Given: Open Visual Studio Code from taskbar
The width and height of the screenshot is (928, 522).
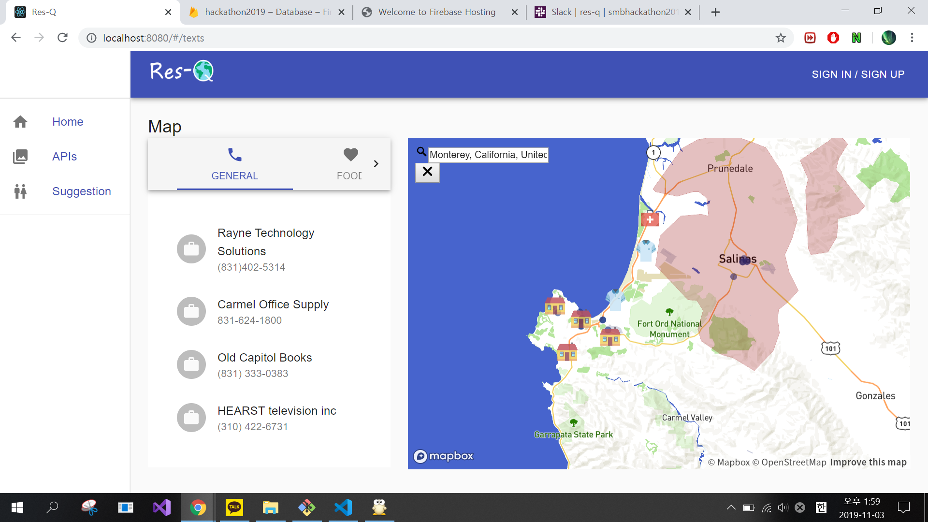Looking at the screenshot, I should click(x=343, y=507).
